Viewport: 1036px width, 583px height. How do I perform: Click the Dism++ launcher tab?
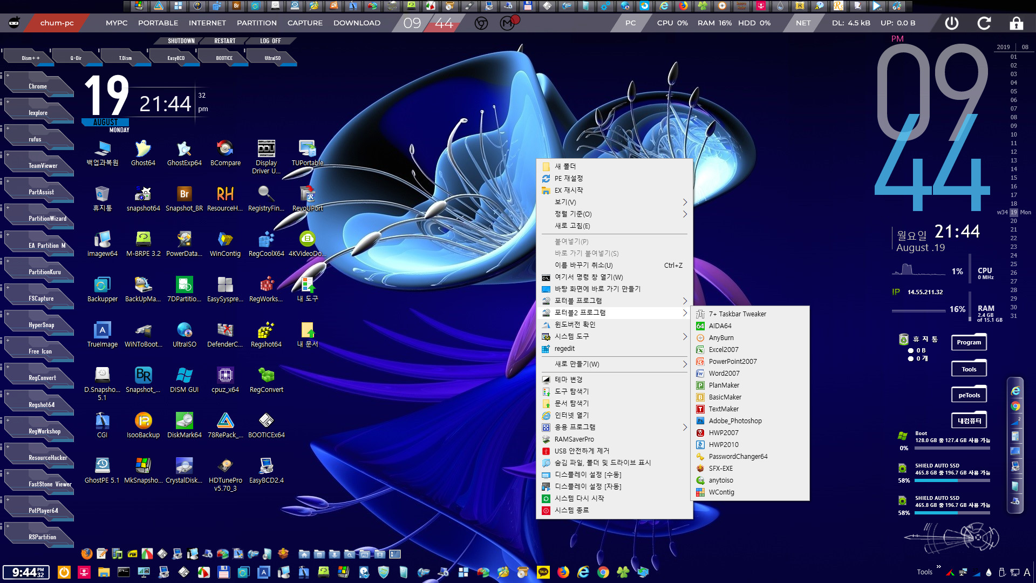click(30, 58)
